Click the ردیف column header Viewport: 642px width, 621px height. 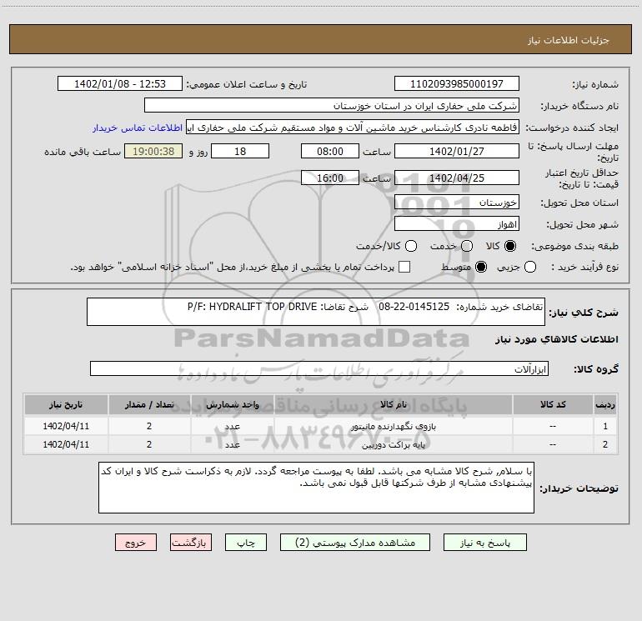pos(604,404)
